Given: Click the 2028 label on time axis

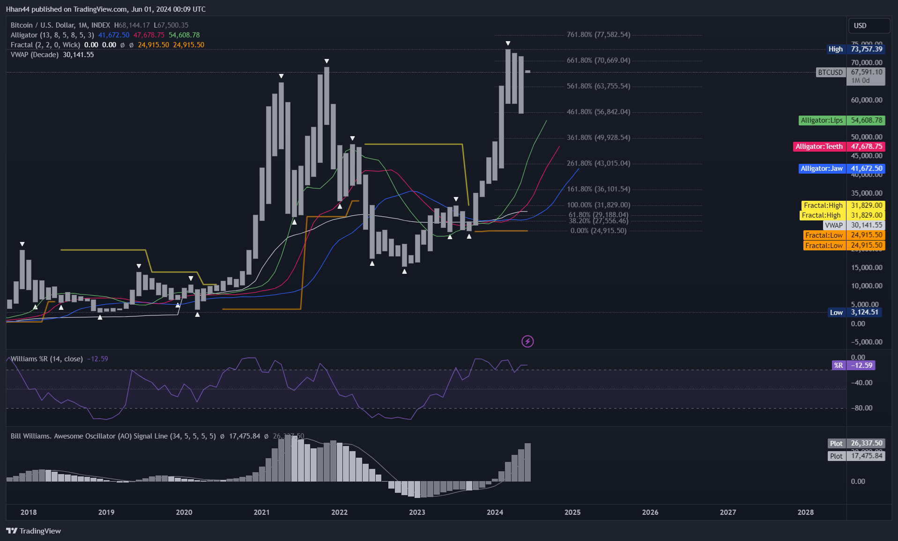Looking at the screenshot, I should (806, 512).
